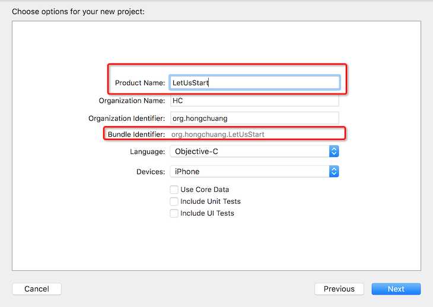Click the Organization Identifier label
The width and height of the screenshot is (433, 307).
pyautogui.click(x=126, y=119)
